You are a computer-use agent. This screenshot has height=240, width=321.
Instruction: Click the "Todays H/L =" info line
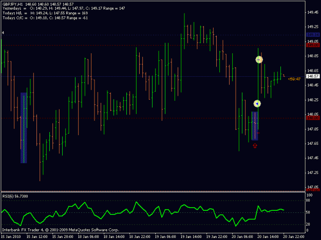45,13
